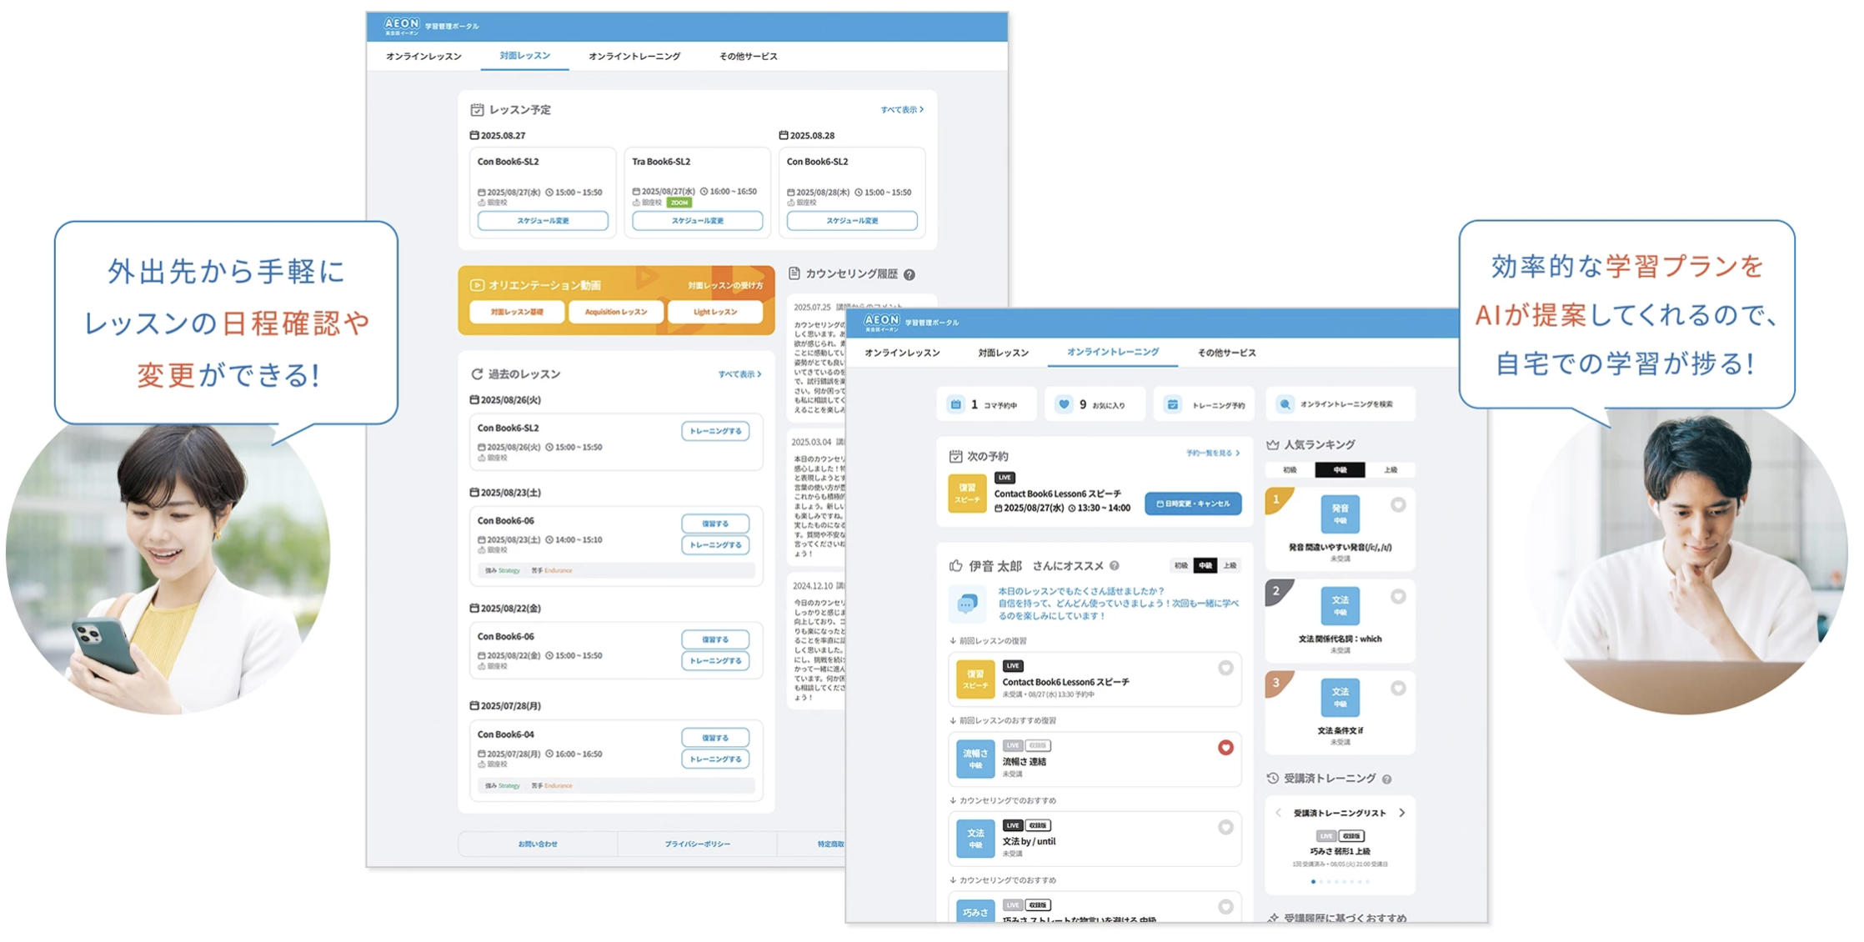Select 上級 level in 人気ランキング

[1390, 470]
